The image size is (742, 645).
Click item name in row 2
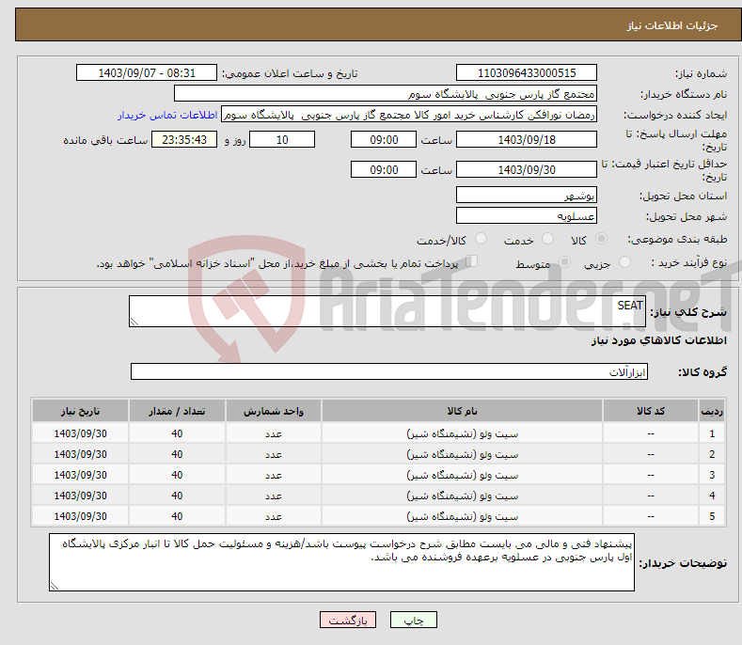click(462, 454)
